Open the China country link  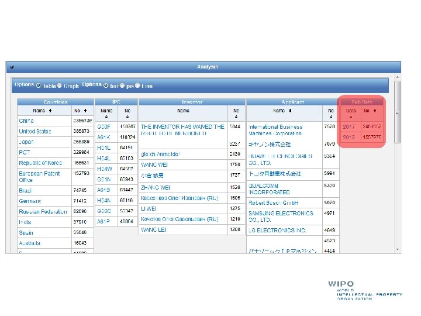(x=26, y=121)
